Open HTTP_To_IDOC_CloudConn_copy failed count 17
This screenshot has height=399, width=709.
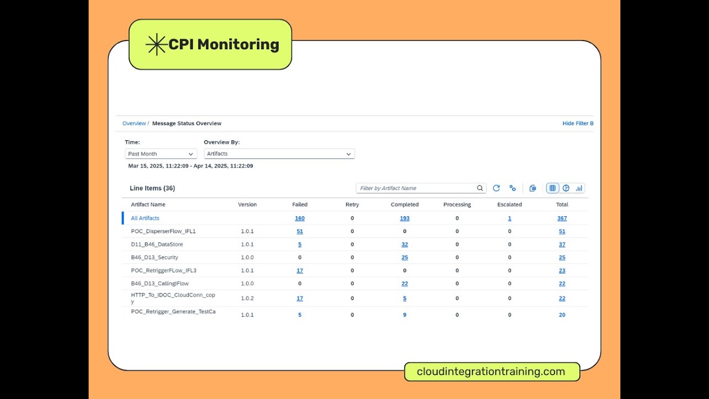[300, 298]
